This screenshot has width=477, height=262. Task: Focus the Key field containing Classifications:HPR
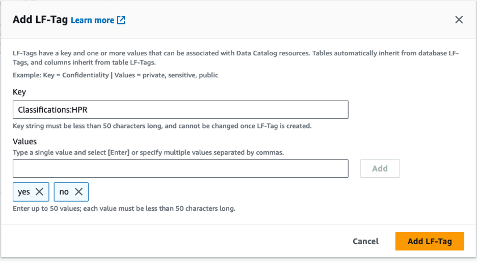click(x=180, y=110)
